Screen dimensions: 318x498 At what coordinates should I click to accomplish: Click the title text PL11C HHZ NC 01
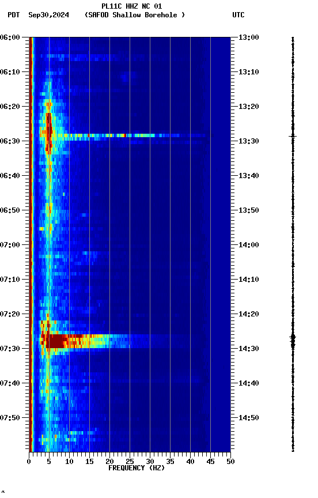coord(132,6)
